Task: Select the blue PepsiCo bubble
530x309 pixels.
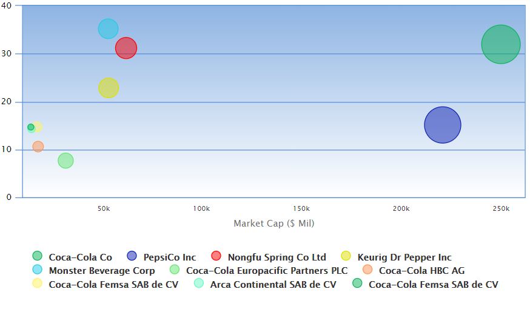Action: (x=443, y=125)
